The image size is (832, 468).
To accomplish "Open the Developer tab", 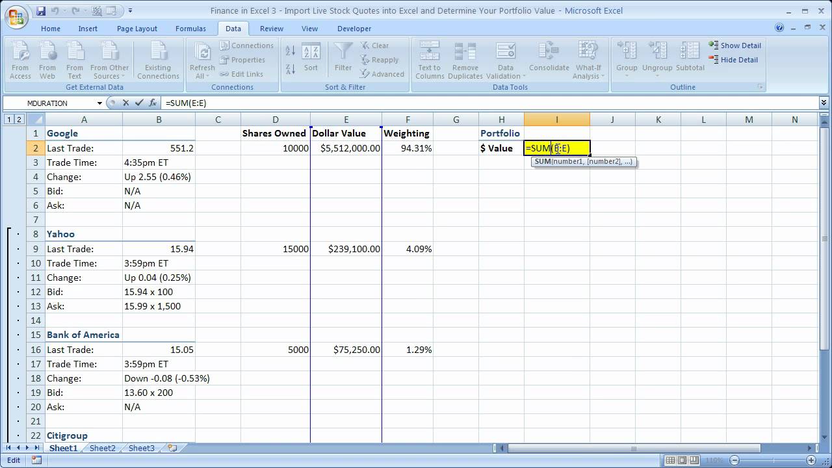I will [x=354, y=29].
